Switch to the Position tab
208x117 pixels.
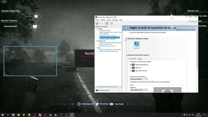coord(139,59)
